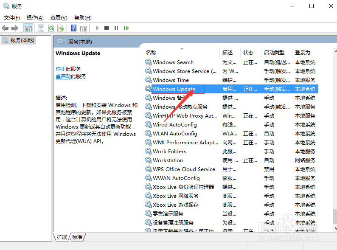This screenshot has width=337, height=250.
Task: Open the 帮助(H) menu
Action: [83, 18]
